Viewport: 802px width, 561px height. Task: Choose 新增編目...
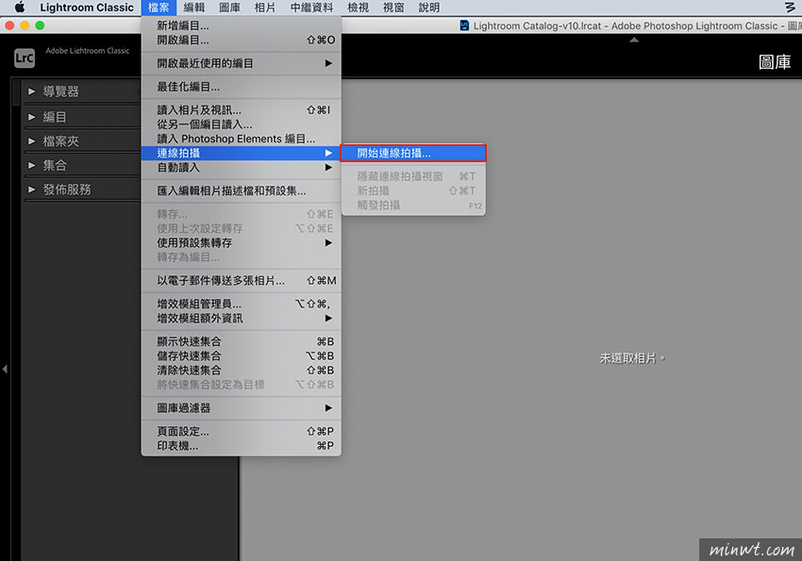pyautogui.click(x=241, y=25)
